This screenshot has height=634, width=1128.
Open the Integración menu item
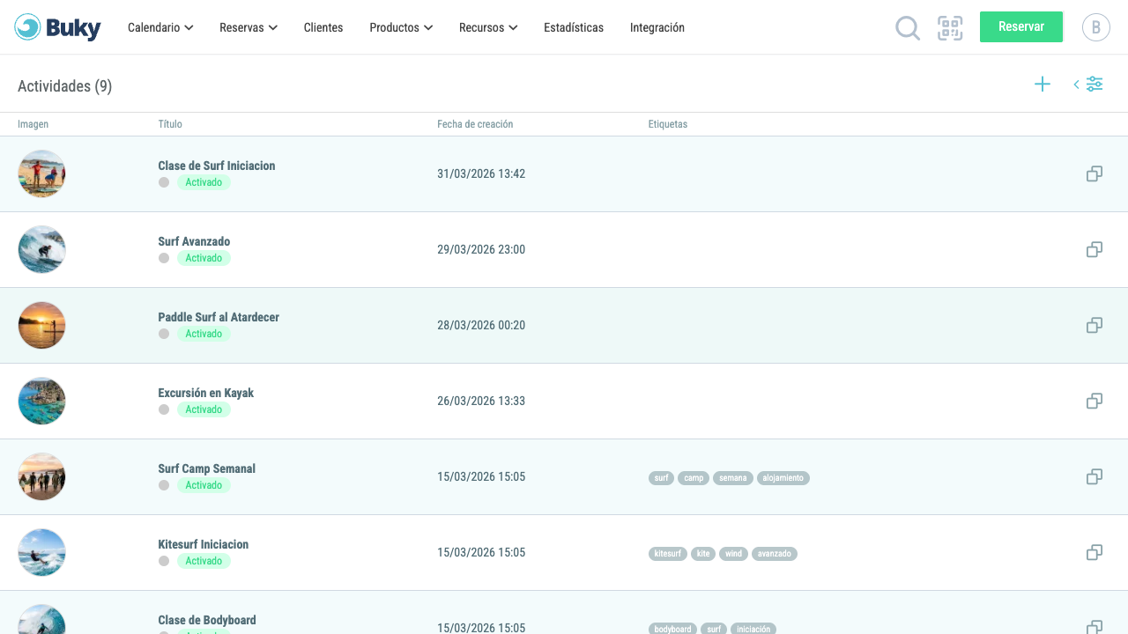(x=657, y=27)
